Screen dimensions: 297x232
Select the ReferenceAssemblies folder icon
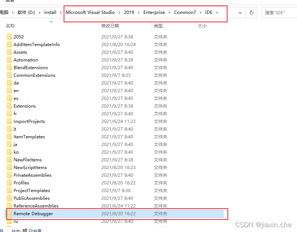(x=9, y=205)
